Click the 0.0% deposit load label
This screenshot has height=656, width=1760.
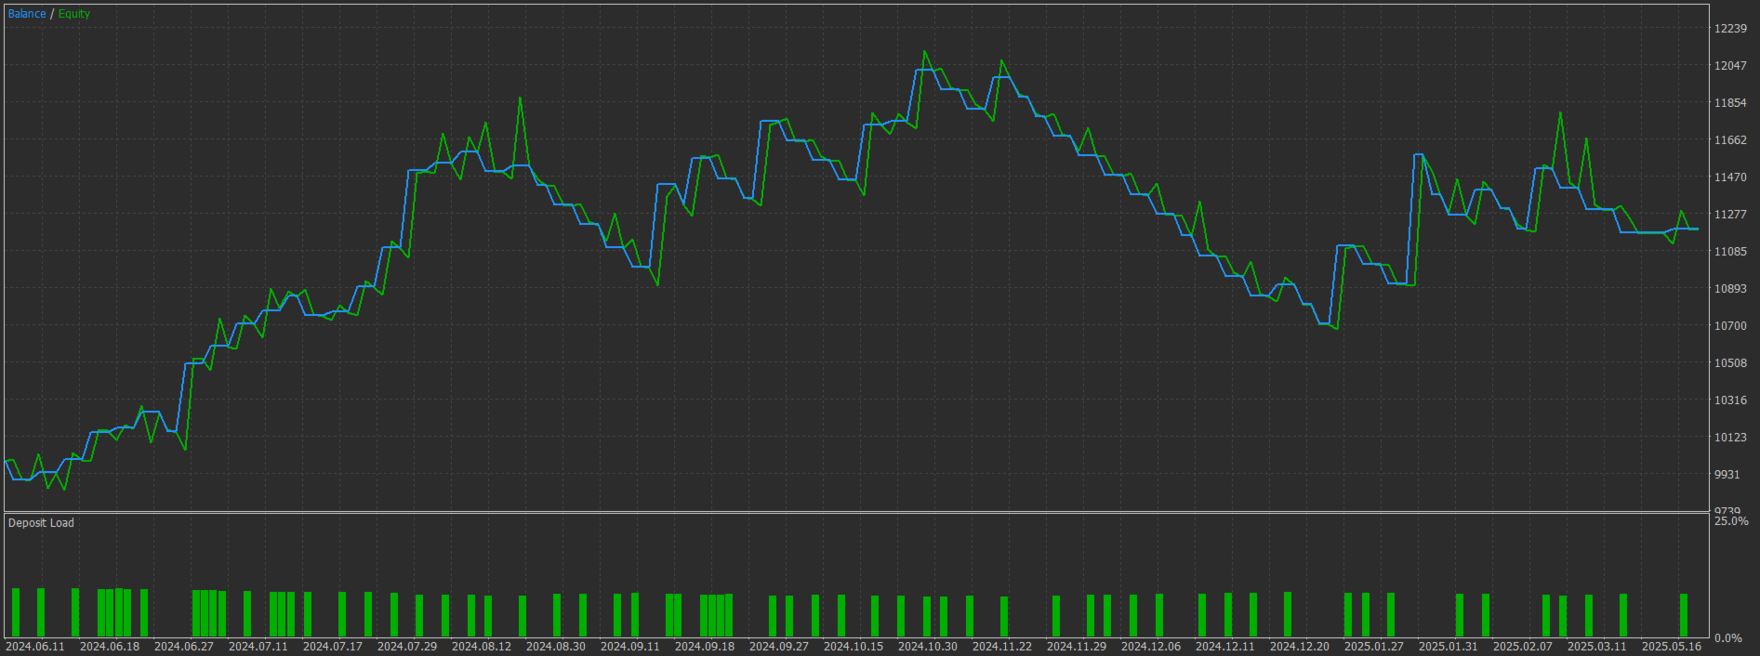[1728, 638]
